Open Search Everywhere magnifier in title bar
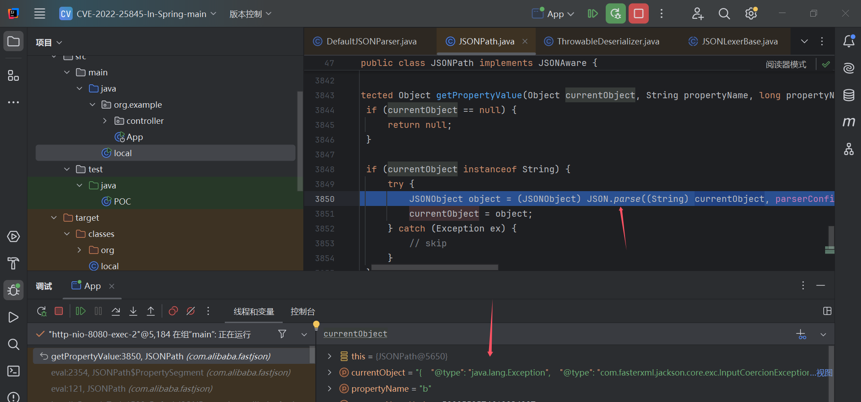This screenshot has height=402, width=861. click(724, 14)
